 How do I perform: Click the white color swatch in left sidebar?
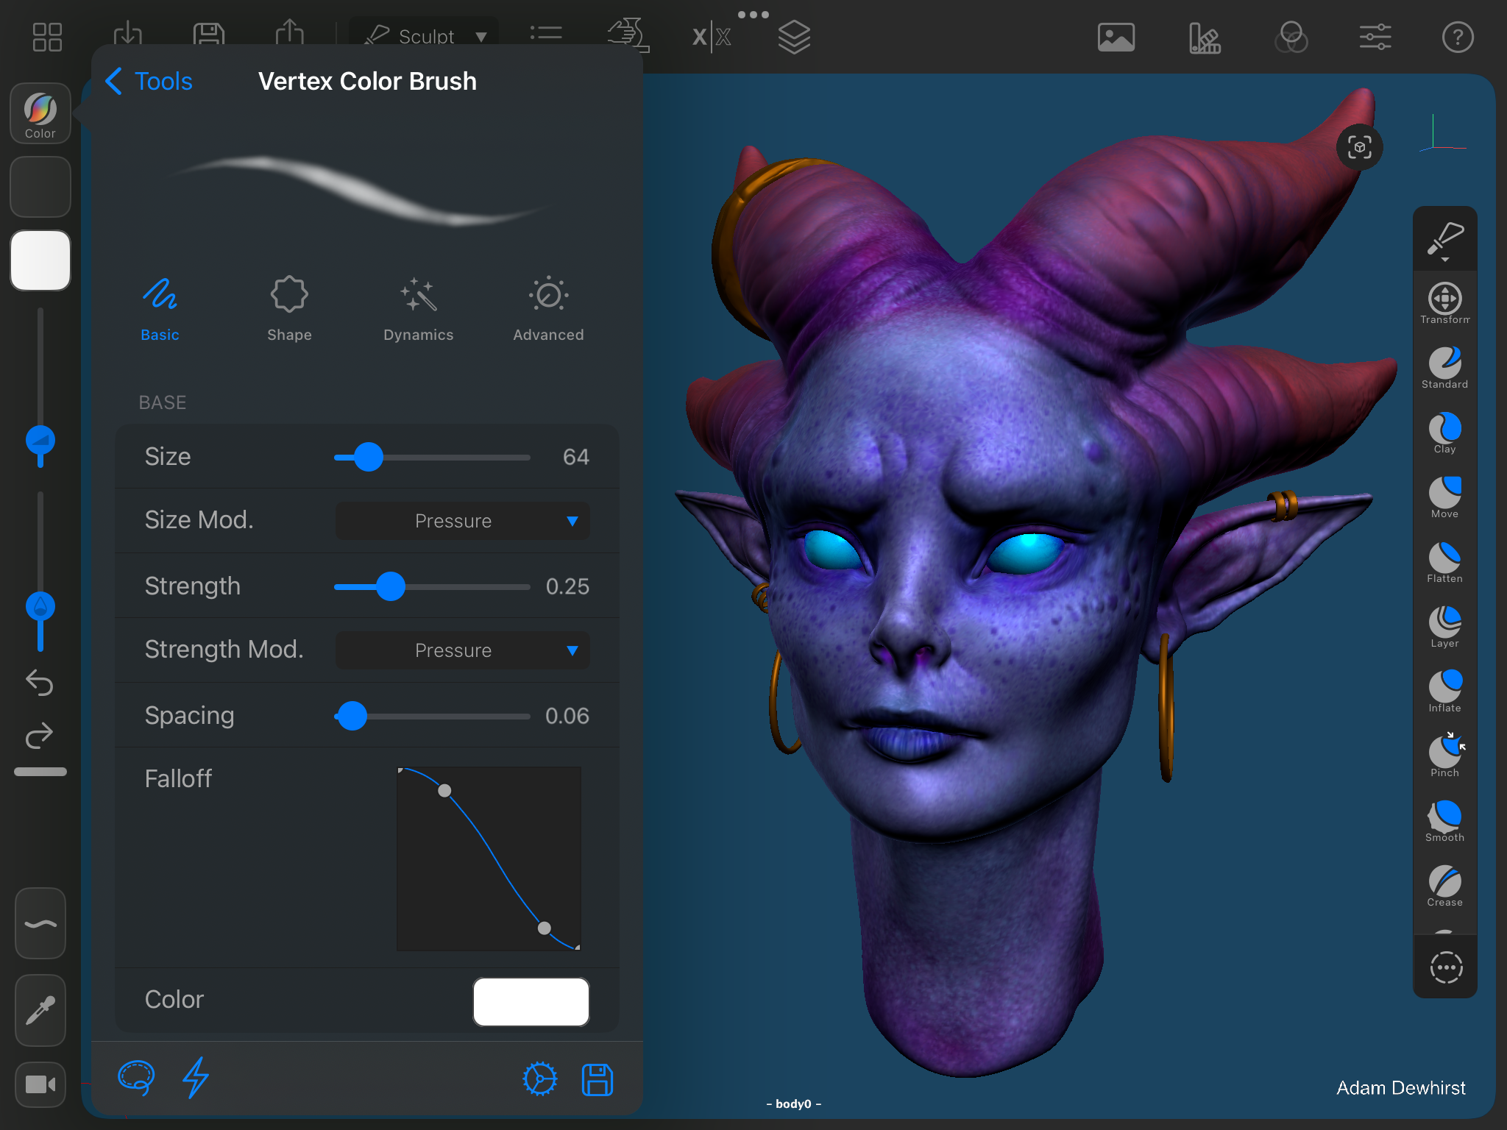(40, 260)
